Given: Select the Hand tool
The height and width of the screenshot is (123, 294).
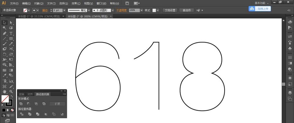Looking at the screenshot, I should point(4,91).
